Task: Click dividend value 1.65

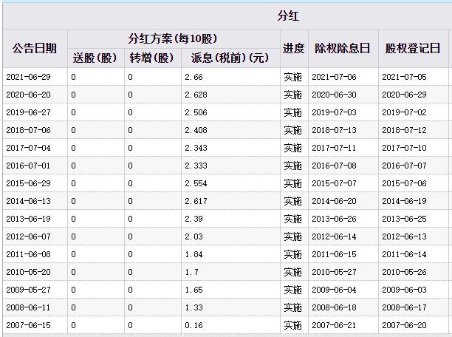Action: coord(194,290)
